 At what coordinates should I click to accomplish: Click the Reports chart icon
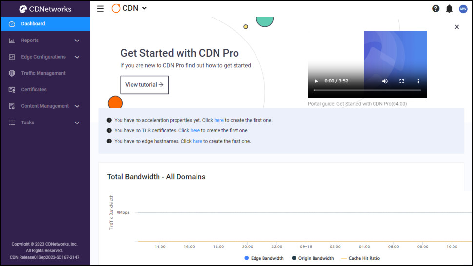pos(12,40)
